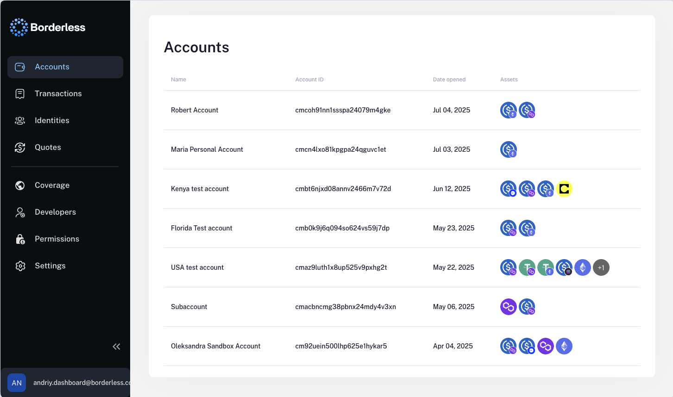Select the Accounts card icon in the sidebar
The image size is (673, 397).
pos(19,67)
